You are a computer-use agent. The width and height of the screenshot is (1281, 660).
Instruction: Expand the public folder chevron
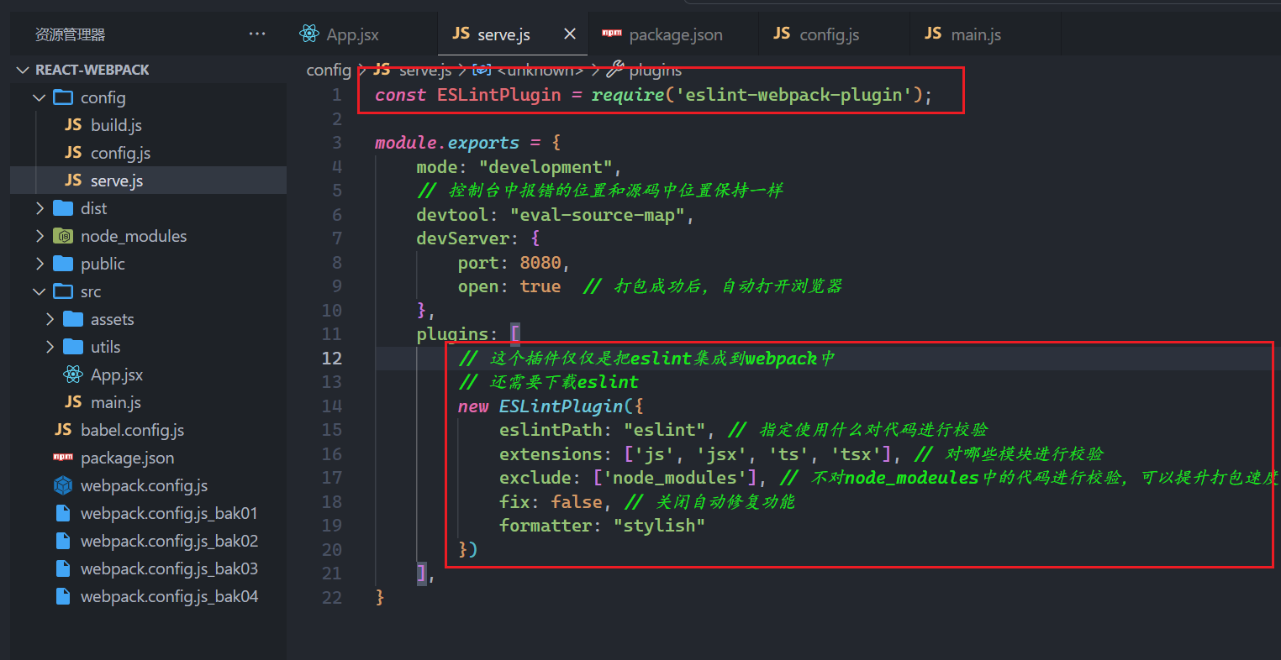40,264
